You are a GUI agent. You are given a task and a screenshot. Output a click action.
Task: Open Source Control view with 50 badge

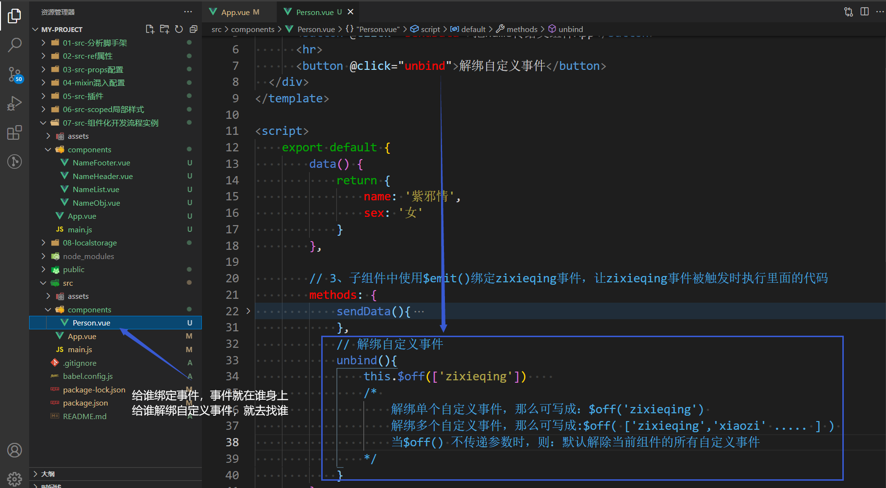pos(15,75)
